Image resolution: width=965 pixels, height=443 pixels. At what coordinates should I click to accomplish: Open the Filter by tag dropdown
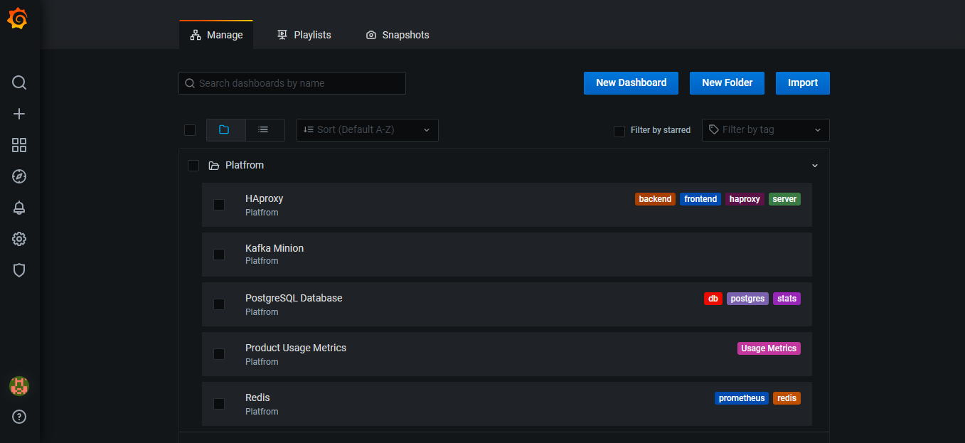coord(766,129)
